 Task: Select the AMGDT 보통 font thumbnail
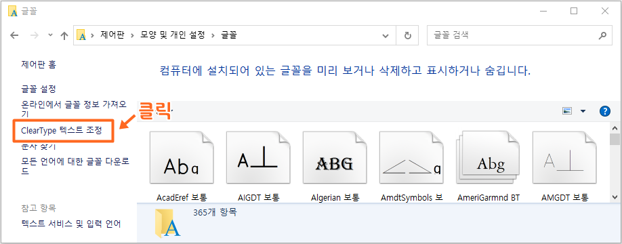(564, 158)
